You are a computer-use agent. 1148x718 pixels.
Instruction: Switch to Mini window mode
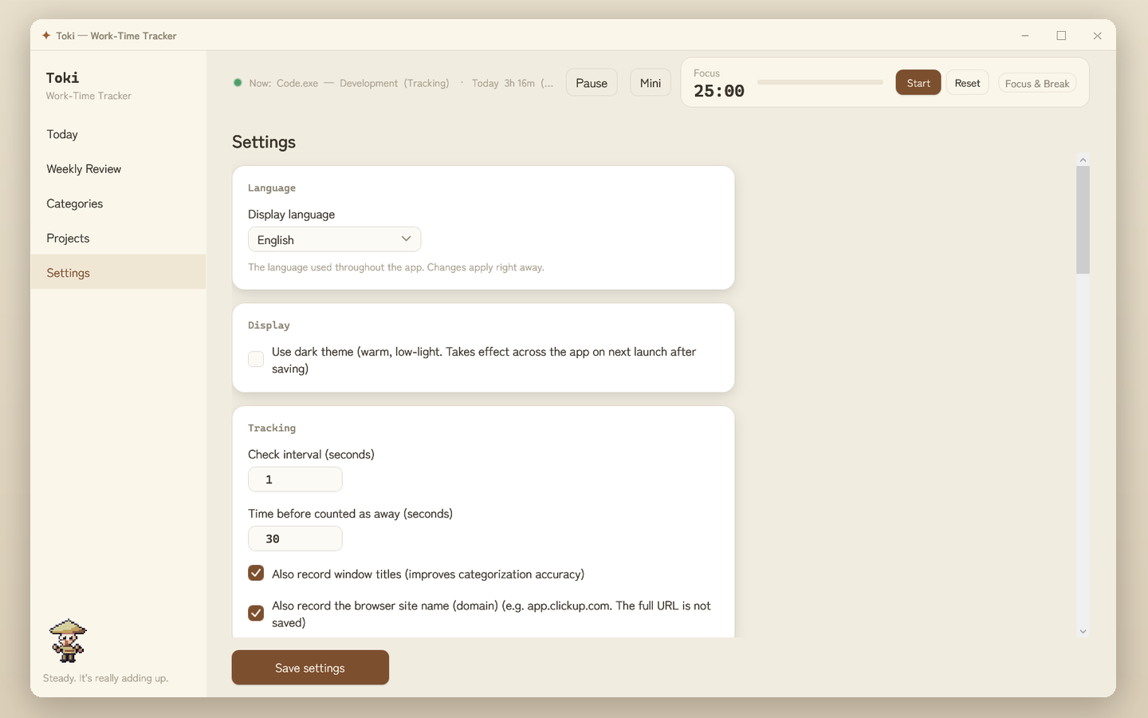(x=651, y=83)
